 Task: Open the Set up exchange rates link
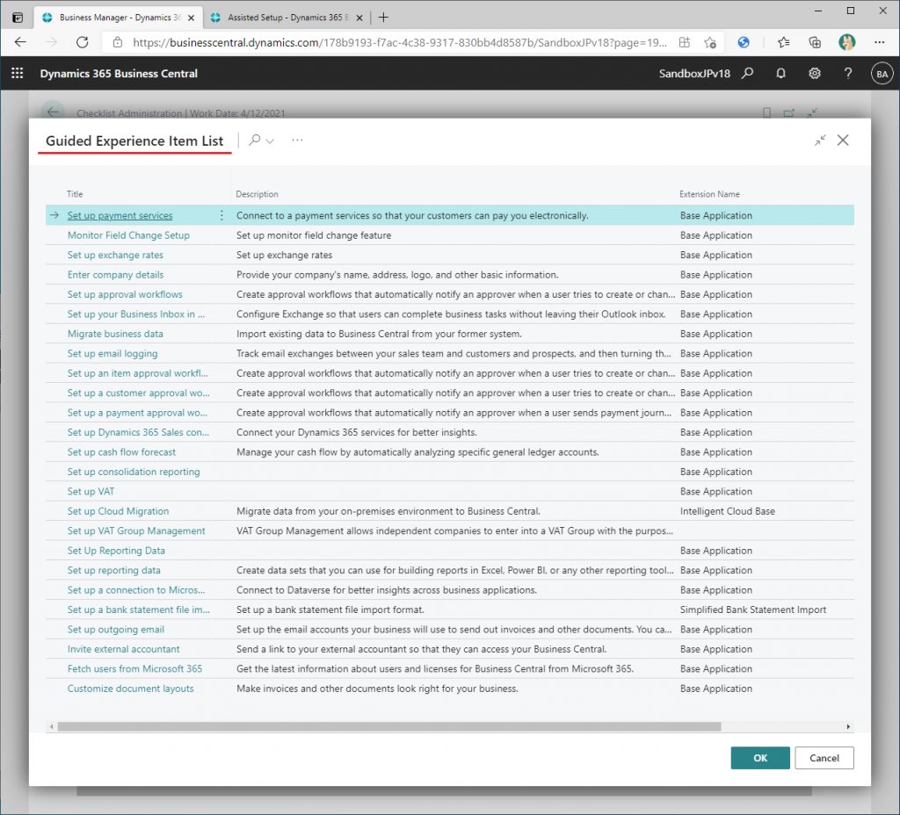click(115, 256)
